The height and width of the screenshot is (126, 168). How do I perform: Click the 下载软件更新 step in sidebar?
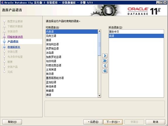point(15,27)
